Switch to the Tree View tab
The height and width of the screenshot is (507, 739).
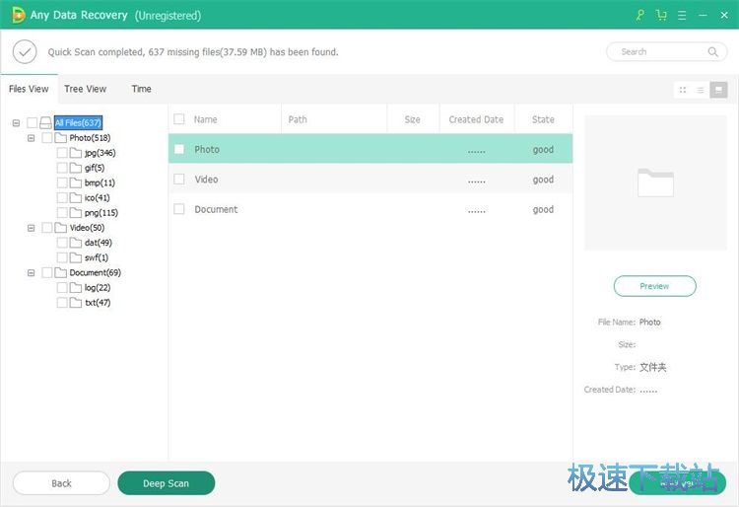[86, 89]
